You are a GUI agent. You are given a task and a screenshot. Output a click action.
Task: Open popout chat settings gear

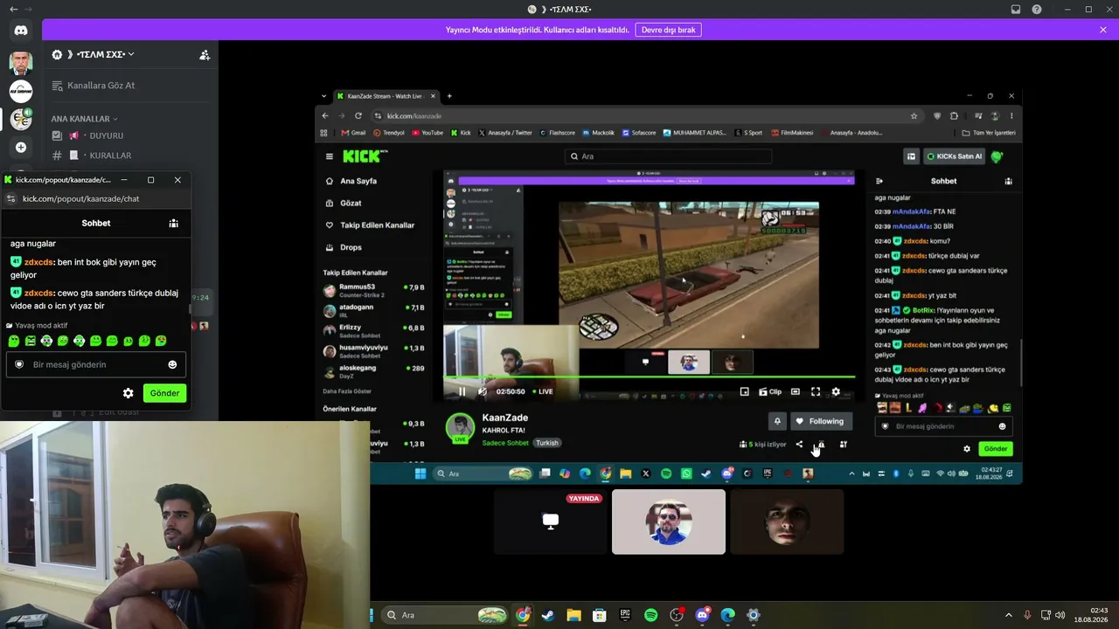tap(128, 393)
